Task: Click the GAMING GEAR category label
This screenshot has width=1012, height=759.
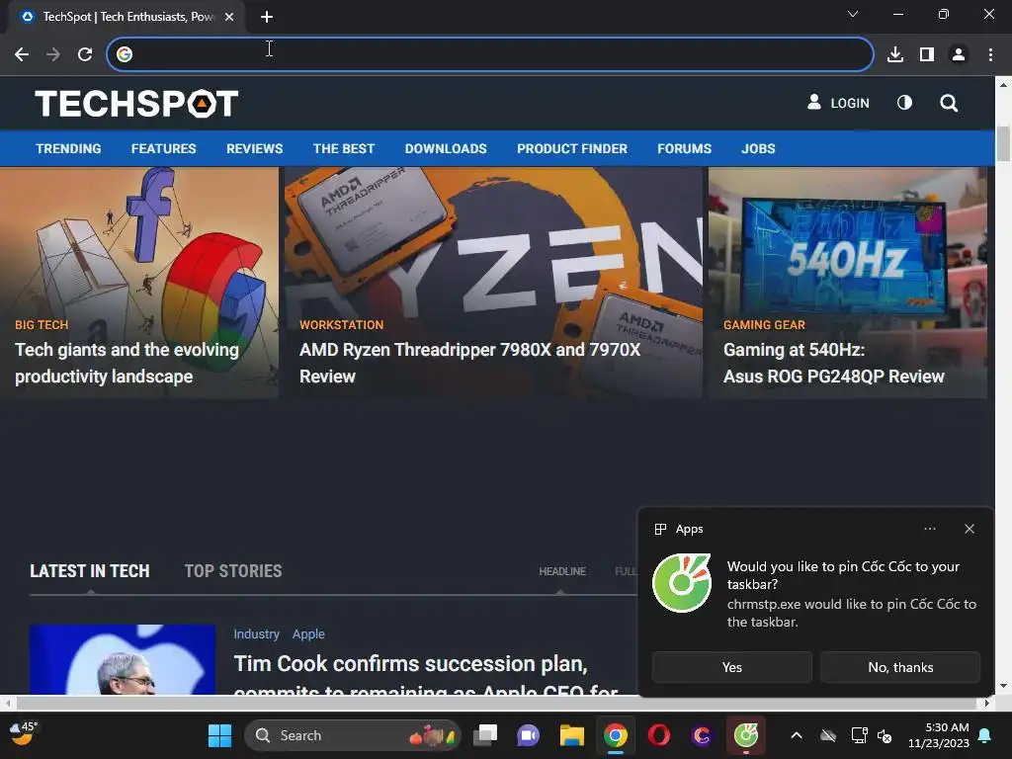Action: [764, 324]
